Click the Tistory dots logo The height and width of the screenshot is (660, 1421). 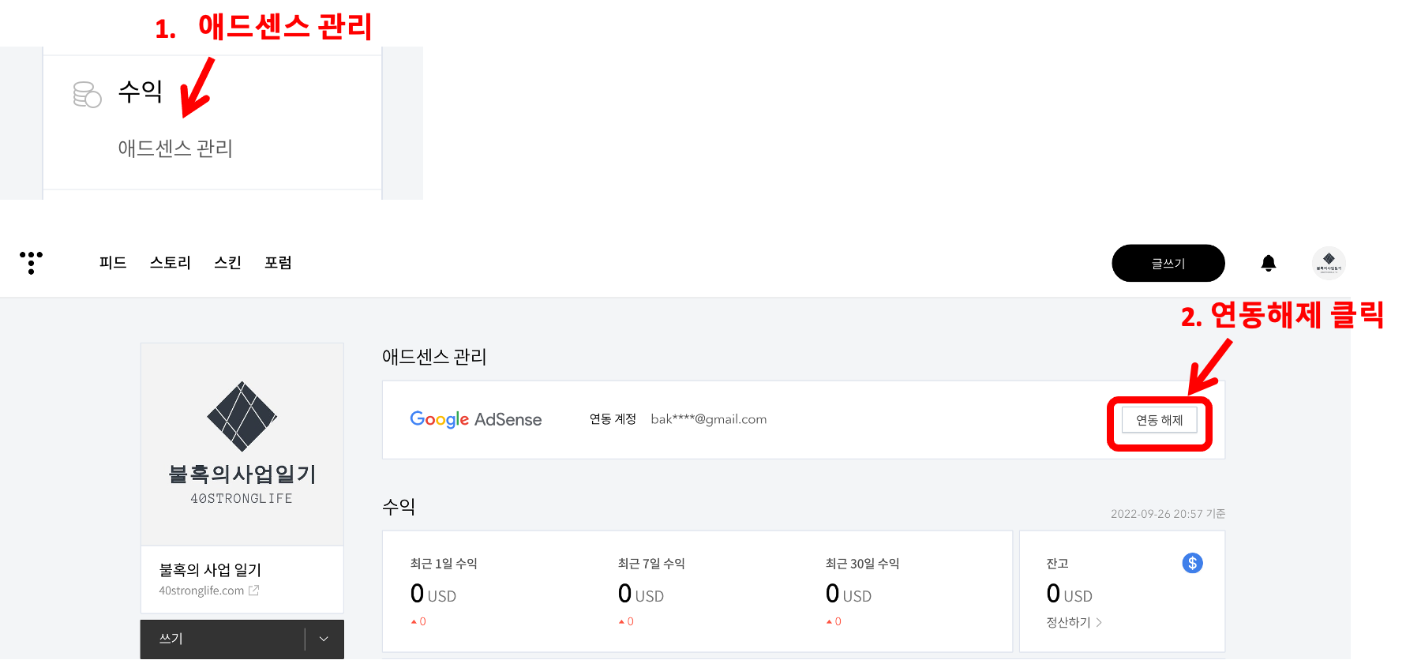31,262
